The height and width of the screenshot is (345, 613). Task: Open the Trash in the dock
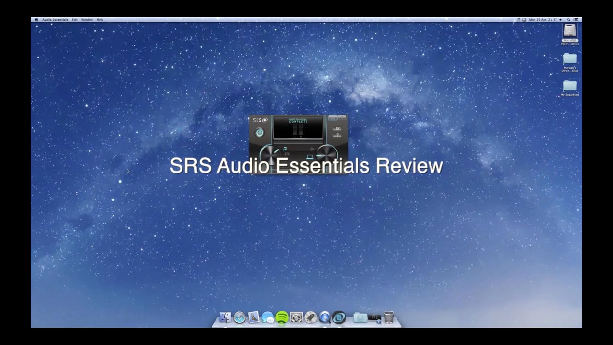[389, 317]
